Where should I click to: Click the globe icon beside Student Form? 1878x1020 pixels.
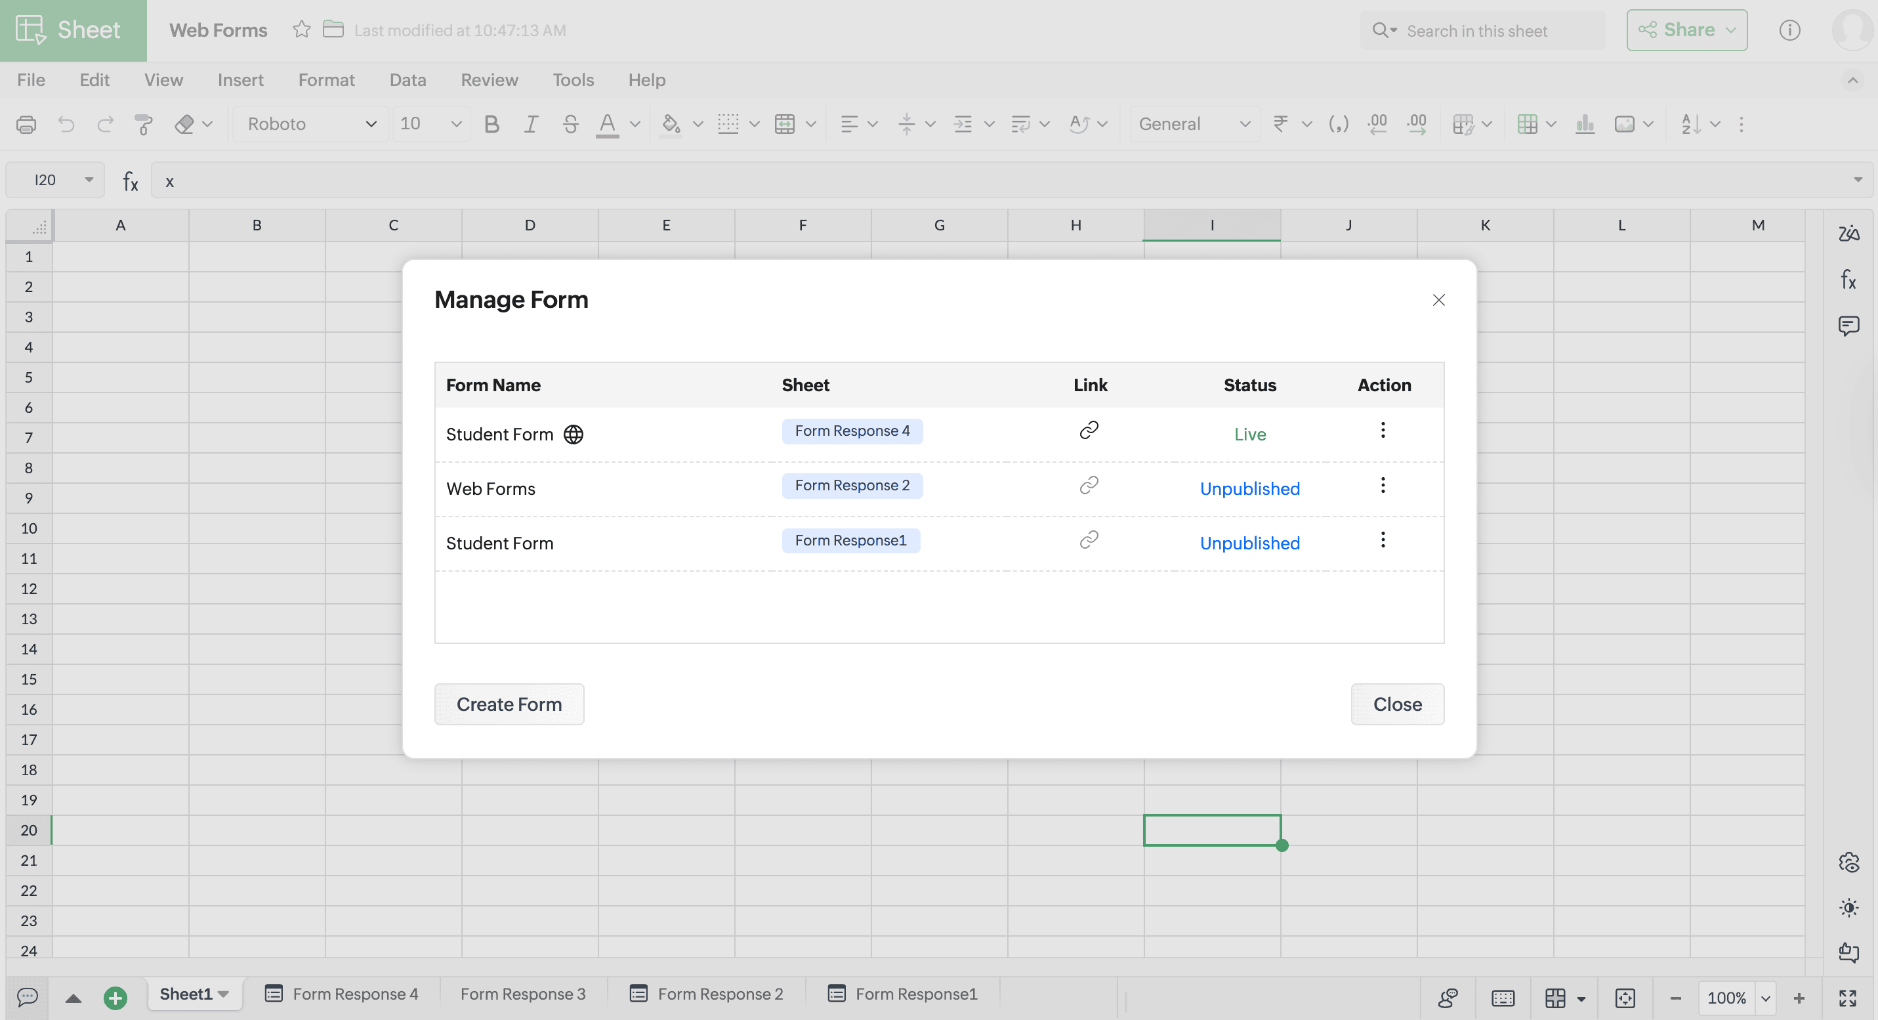574,435
